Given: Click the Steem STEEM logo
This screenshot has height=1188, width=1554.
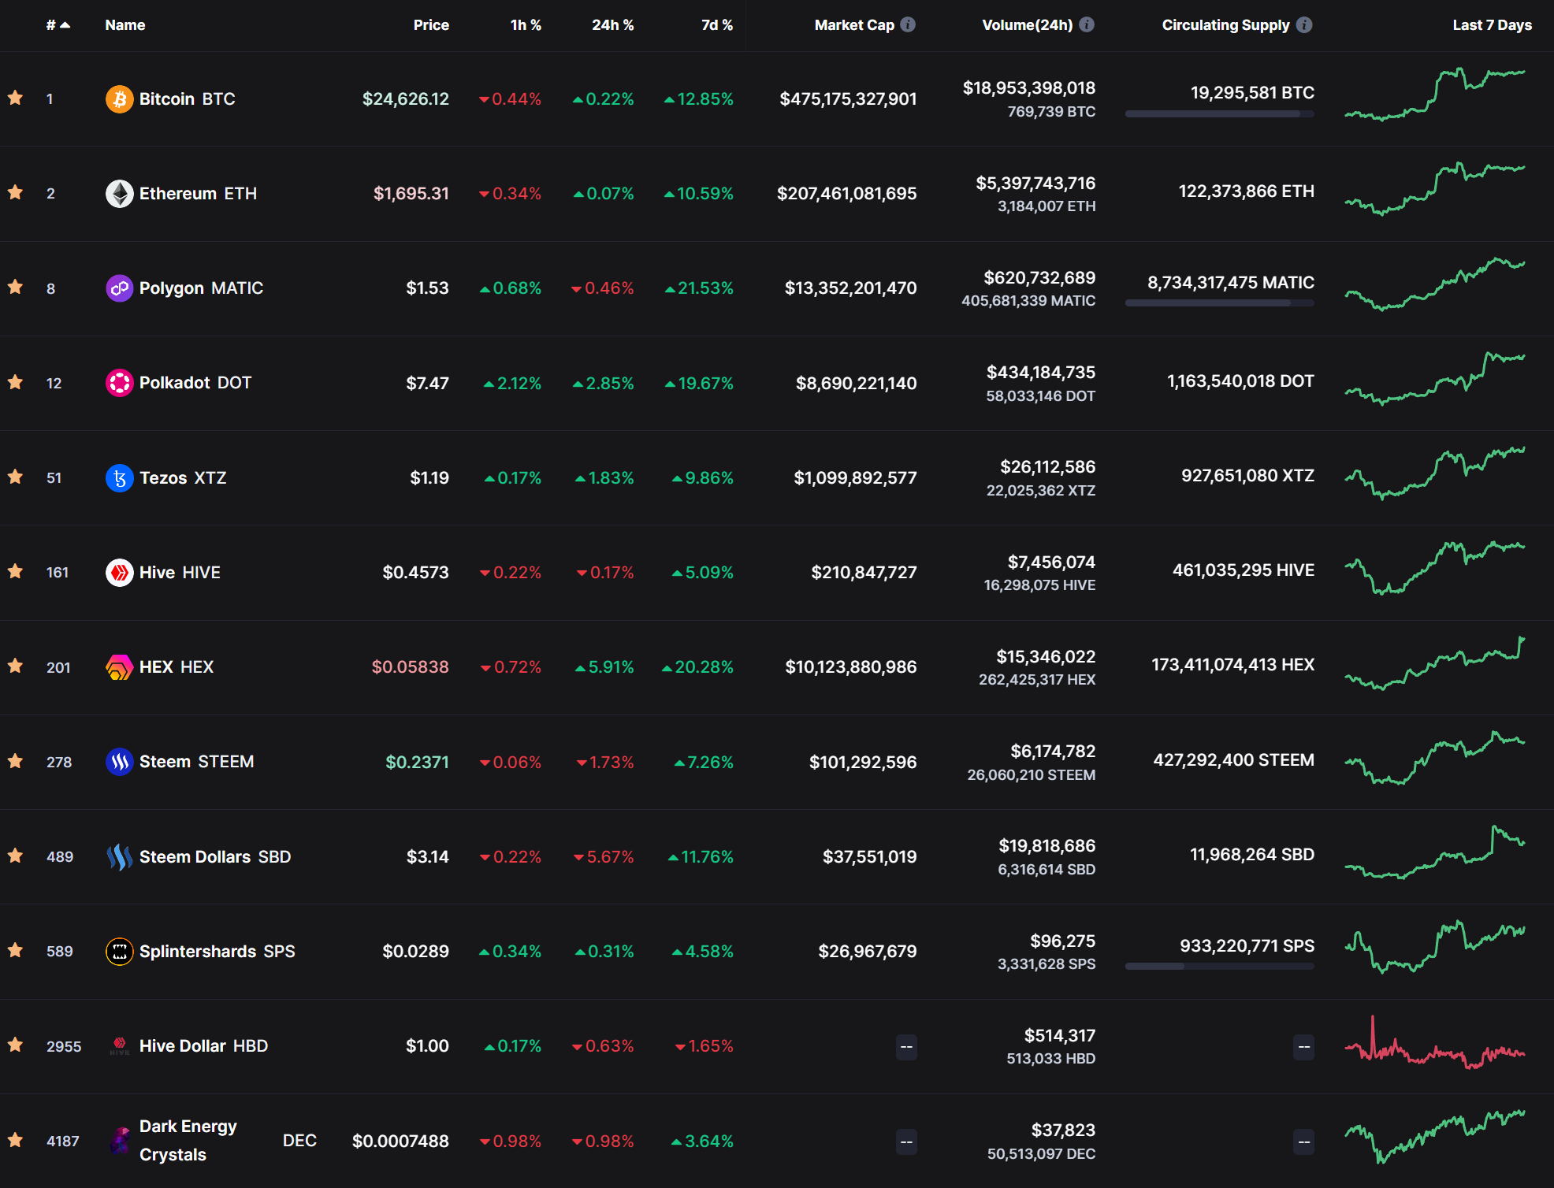Looking at the screenshot, I should coord(119,762).
